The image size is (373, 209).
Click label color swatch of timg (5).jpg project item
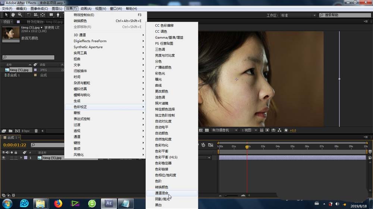35,70
